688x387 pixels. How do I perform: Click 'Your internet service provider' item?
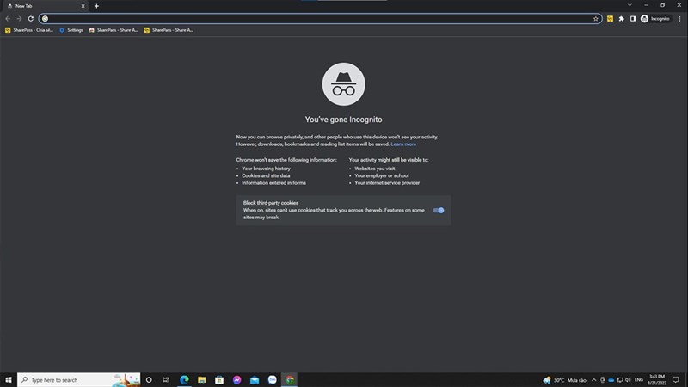pos(387,183)
